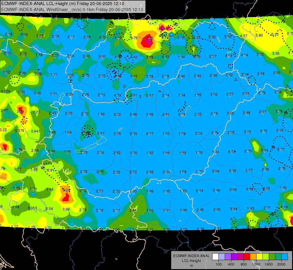
Task: Click the wind shear value 6.31
Action: point(51,170)
